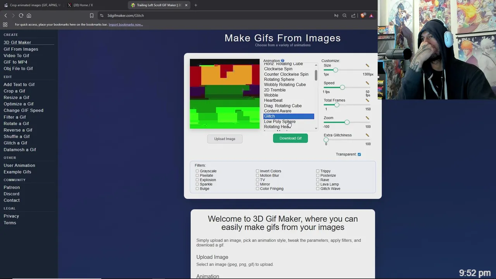496x279 pixels.
Task: Click the pencil icon next to Size
Action: pos(367,65)
